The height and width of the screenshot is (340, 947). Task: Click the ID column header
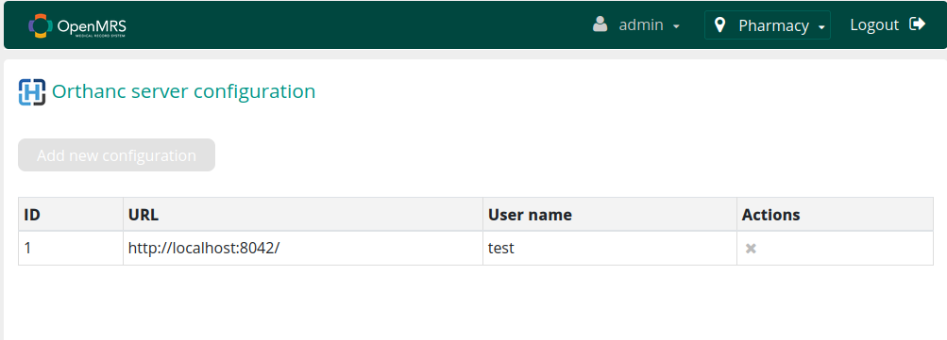pos(71,215)
